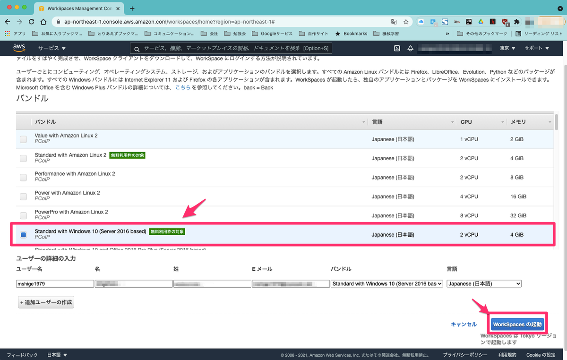Open the CPU column filter arrow
The width and height of the screenshot is (567, 360).
(x=503, y=122)
